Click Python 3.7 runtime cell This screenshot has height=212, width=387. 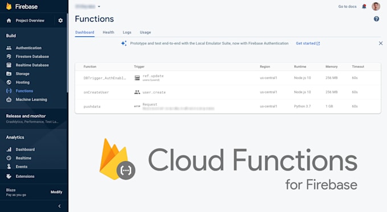tap(302, 106)
